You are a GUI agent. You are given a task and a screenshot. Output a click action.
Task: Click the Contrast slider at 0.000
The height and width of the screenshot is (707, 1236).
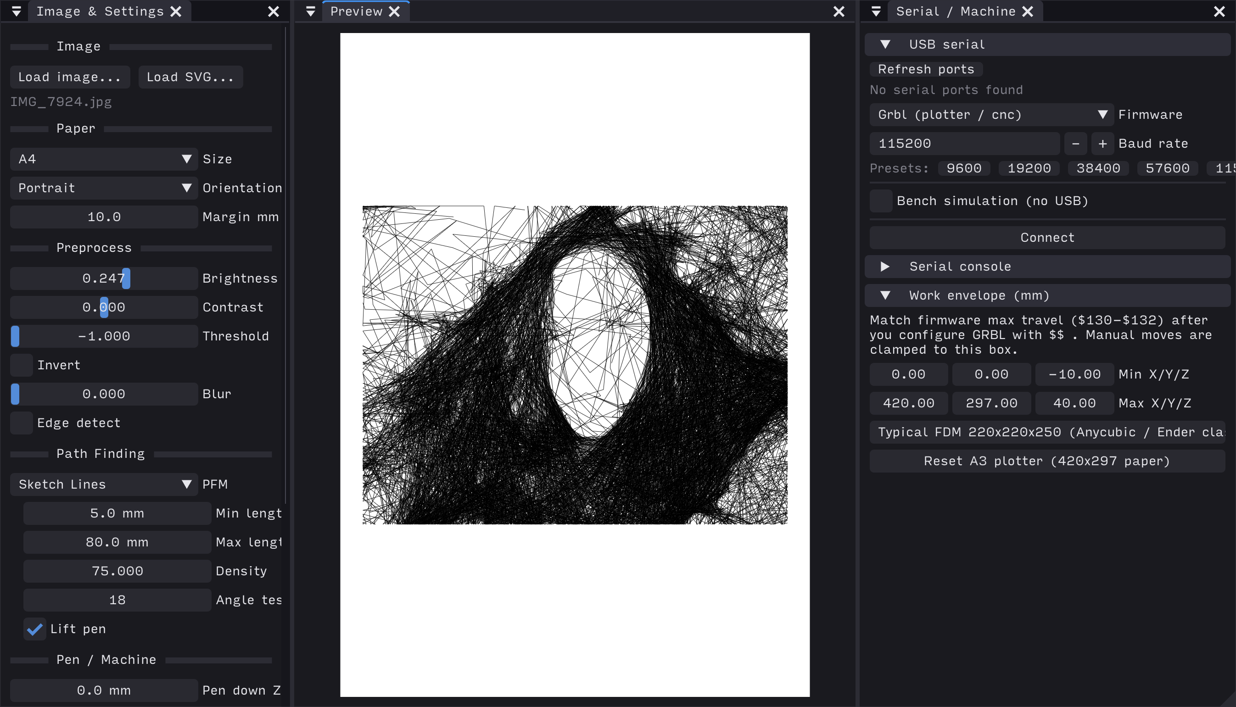tap(104, 307)
